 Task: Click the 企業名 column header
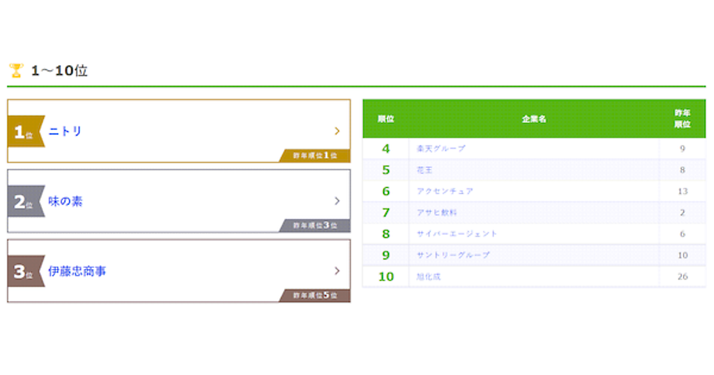click(x=534, y=119)
